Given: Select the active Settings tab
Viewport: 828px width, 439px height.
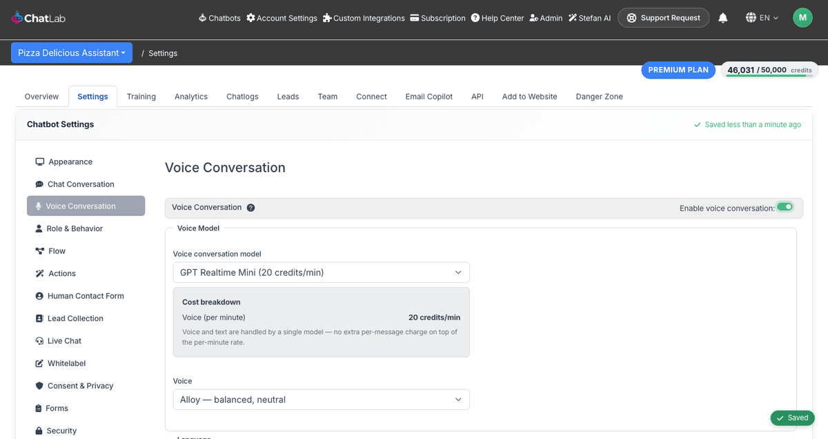Looking at the screenshot, I should (92, 97).
